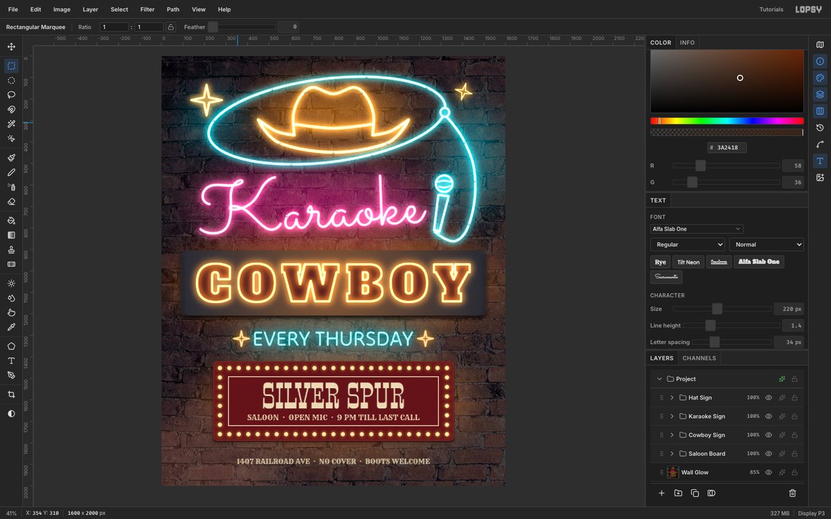
Task: Select the Pencil tool
Action: tap(11, 172)
